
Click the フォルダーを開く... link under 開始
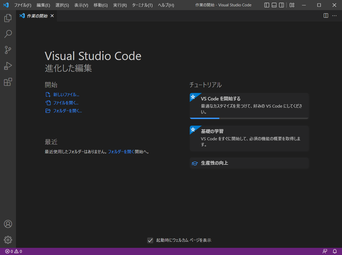coord(67,111)
